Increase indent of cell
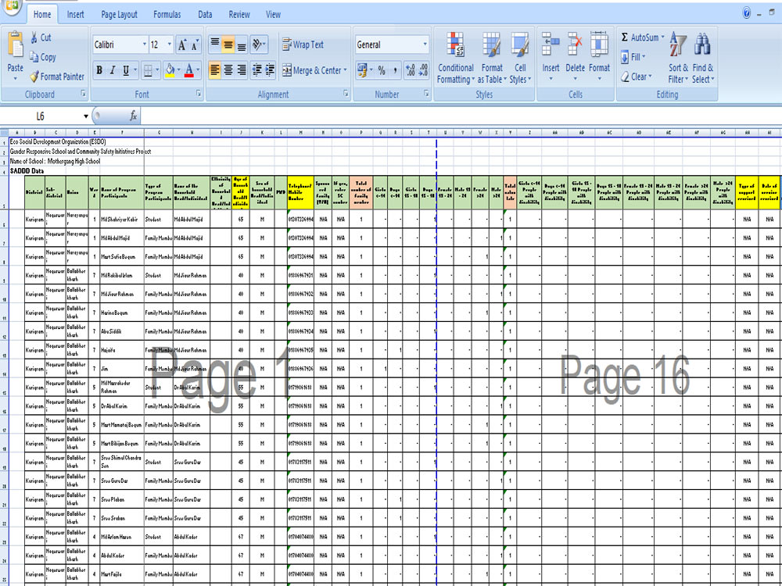This screenshot has height=586, width=782. (270, 70)
